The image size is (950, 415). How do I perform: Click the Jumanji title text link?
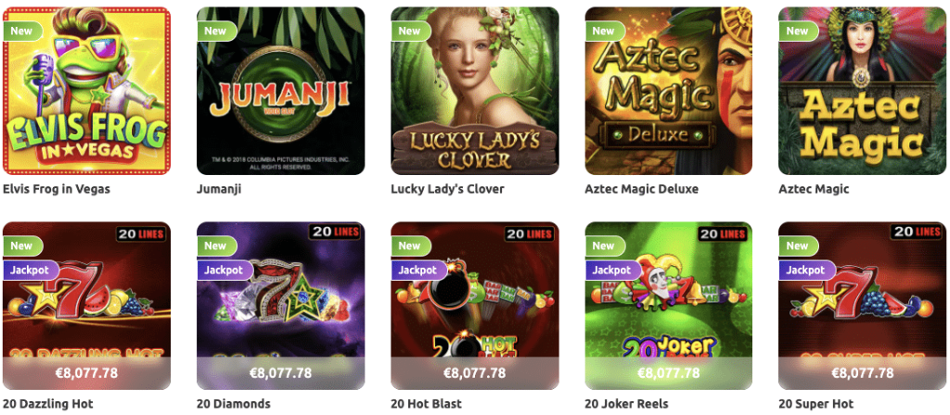tap(219, 189)
